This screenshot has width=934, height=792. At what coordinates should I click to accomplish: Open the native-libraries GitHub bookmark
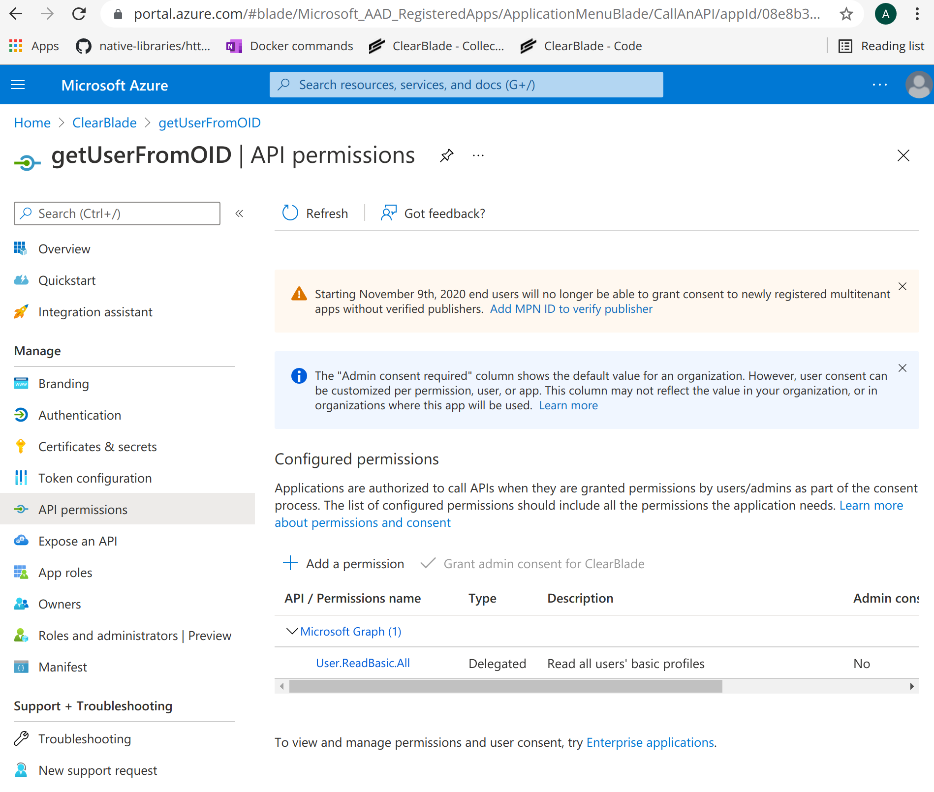[x=143, y=46]
